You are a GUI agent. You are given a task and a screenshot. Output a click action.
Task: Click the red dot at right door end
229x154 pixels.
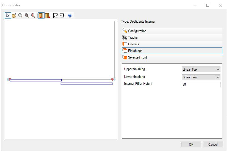(x=112, y=79)
